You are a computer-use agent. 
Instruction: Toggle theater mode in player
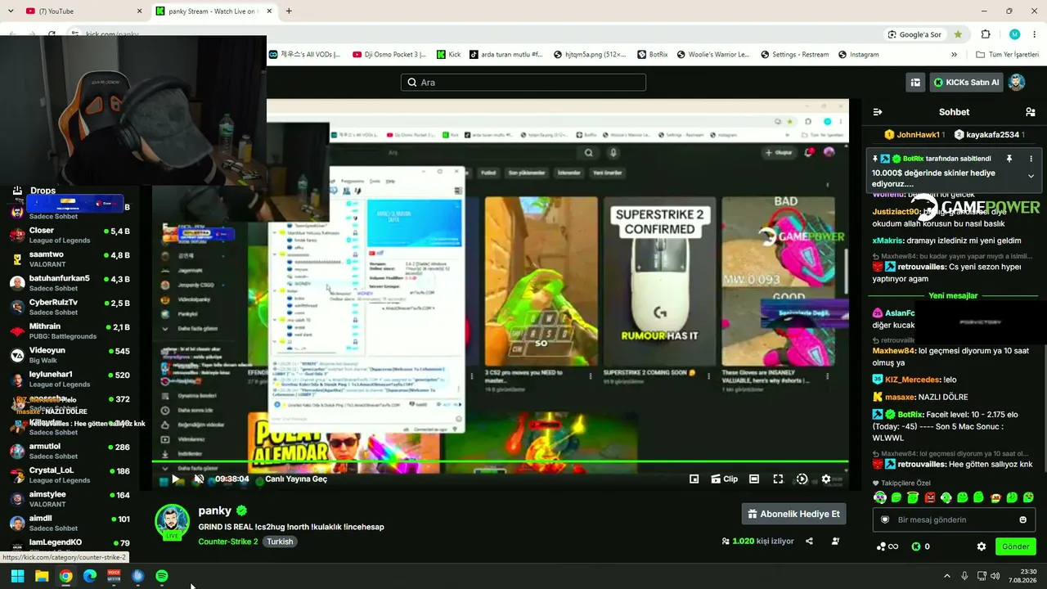754,479
